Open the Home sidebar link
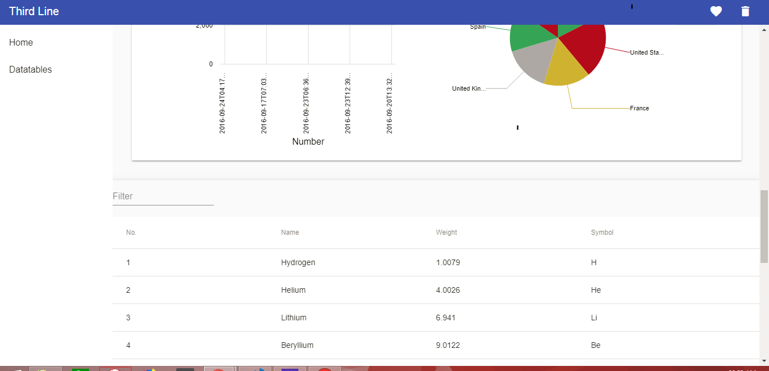The image size is (769, 371). tap(21, 43)
